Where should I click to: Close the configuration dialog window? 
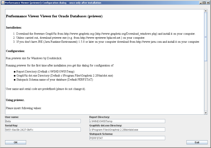[x=207, y=3]
